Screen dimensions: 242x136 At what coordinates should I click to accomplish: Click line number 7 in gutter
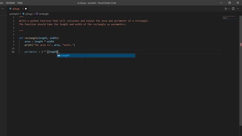[14, 38]
